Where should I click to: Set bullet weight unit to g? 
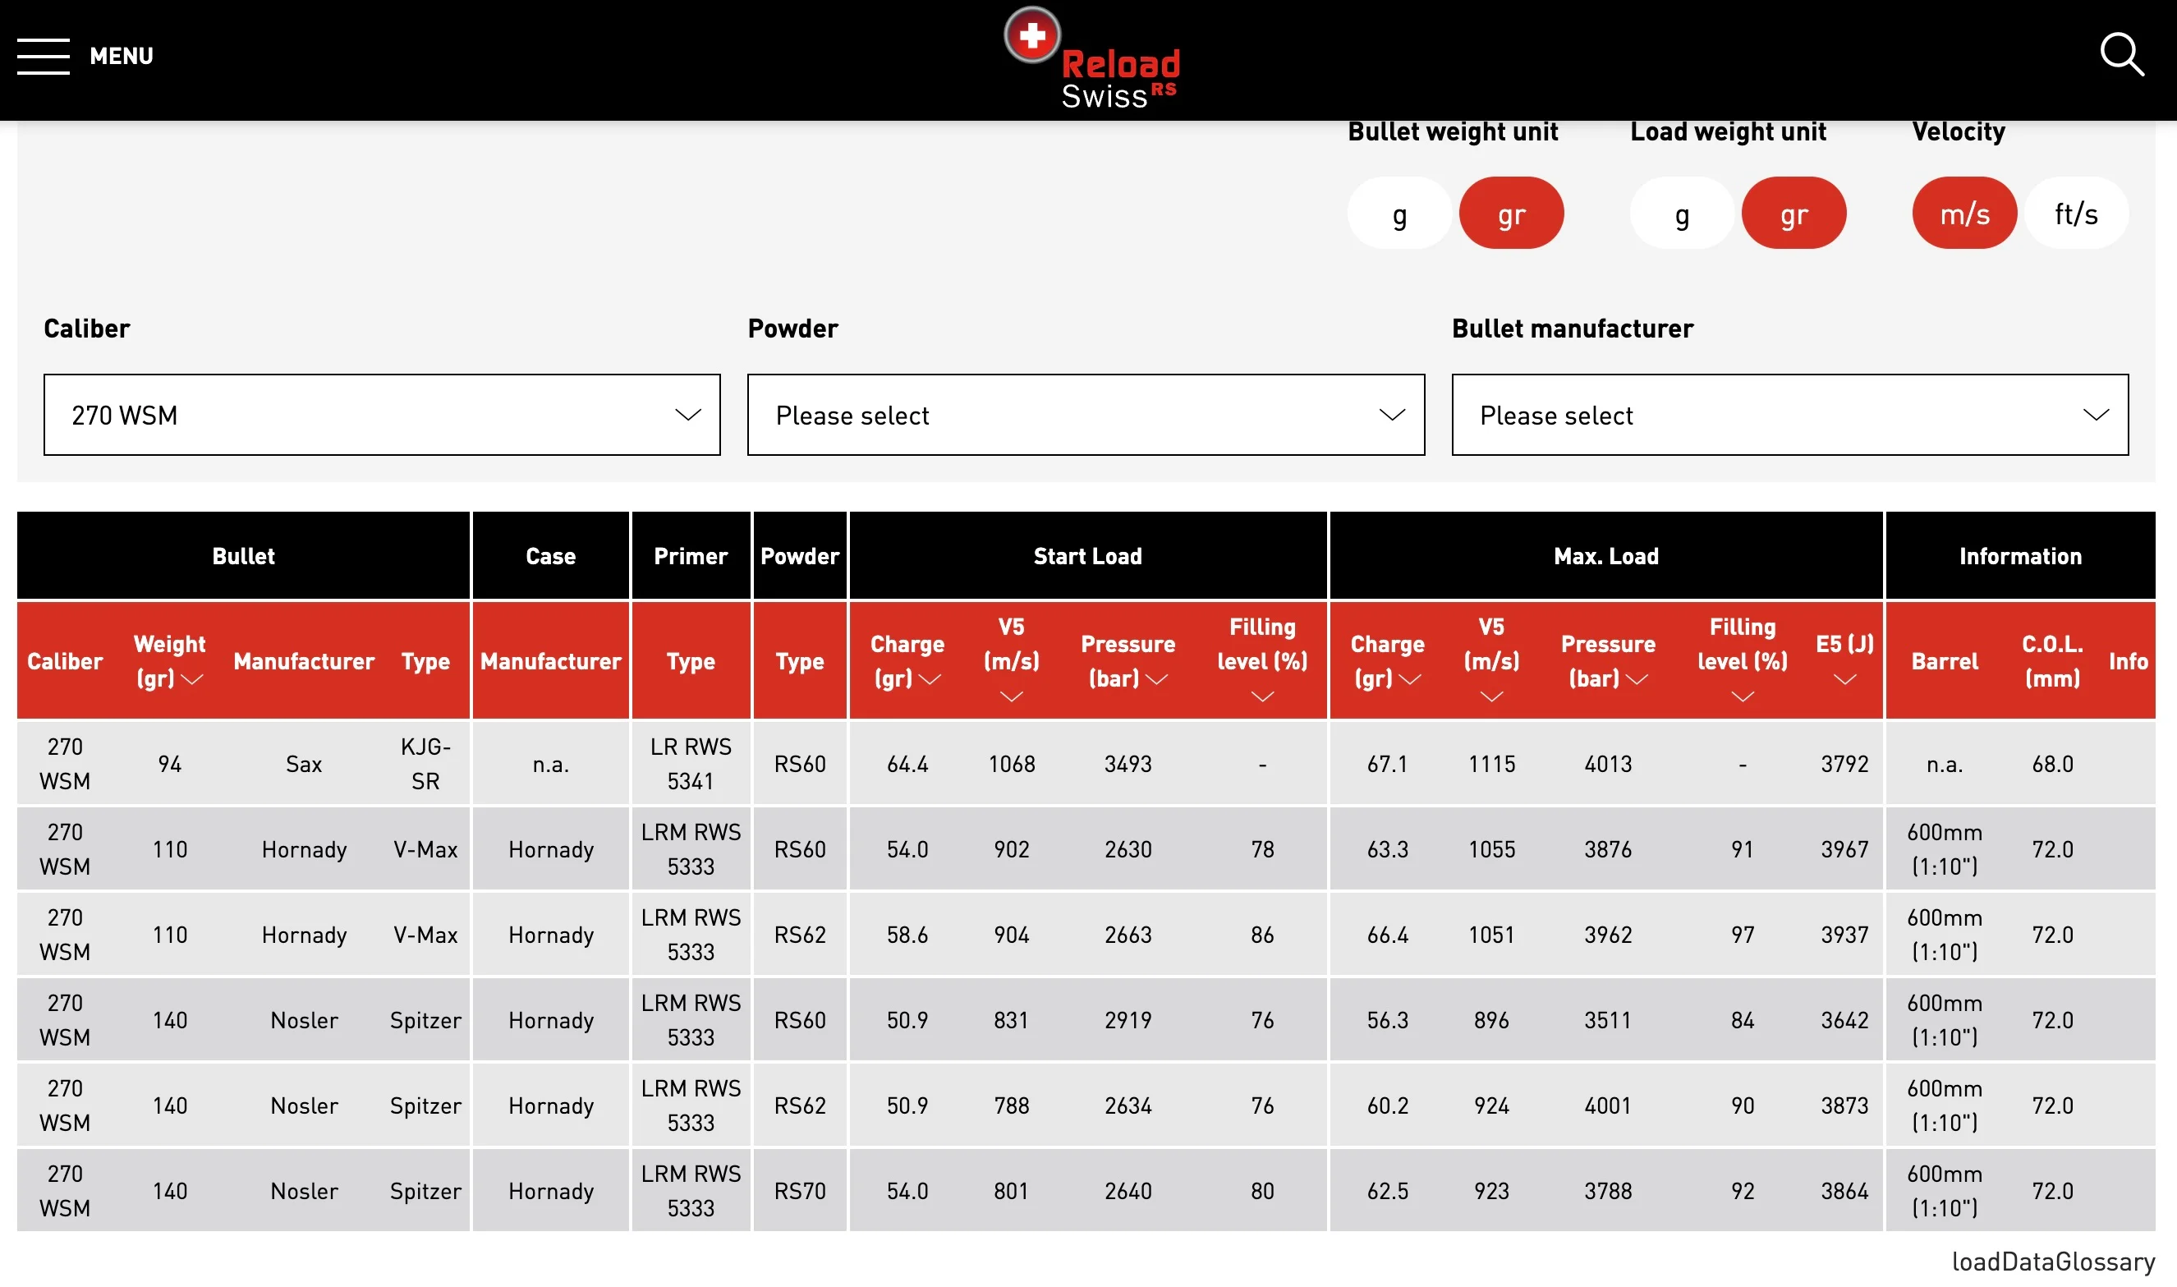tap(1399, 214)
